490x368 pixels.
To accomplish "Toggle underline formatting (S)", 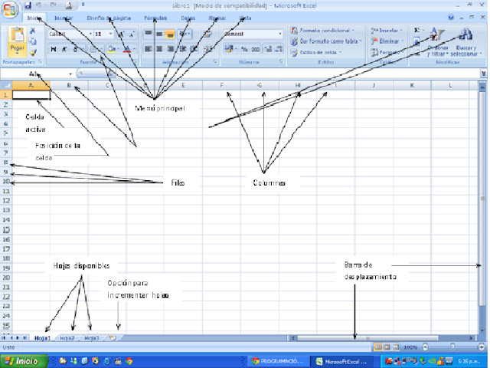I will tap(75, 49).
